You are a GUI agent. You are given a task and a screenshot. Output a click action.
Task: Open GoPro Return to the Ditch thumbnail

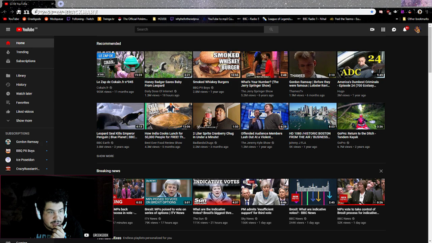361,116
